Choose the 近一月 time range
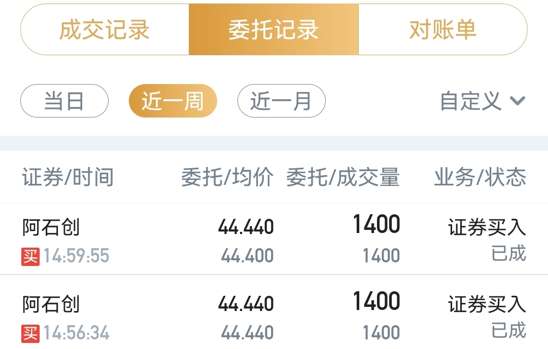 point(281,101)
